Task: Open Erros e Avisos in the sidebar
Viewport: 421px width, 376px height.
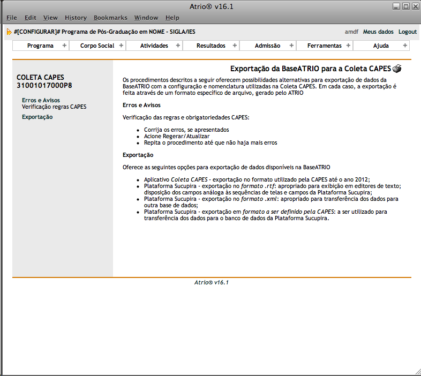Action: point(41,100)
